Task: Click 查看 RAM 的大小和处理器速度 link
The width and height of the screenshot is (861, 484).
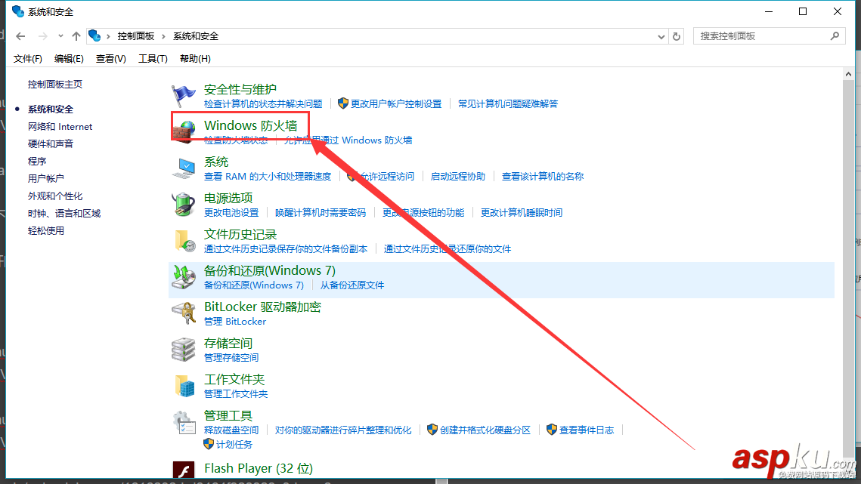Action: [x=268, y=177]
